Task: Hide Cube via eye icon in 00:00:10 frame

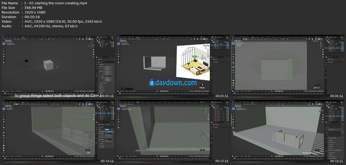Action: point(112,45)
